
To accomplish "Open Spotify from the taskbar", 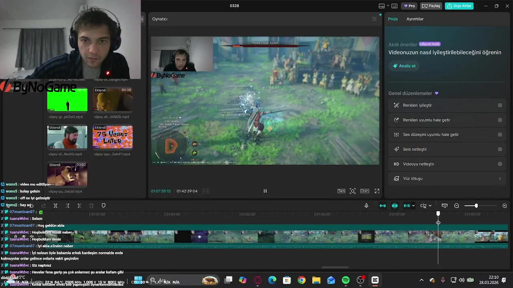I will [346, 280].
